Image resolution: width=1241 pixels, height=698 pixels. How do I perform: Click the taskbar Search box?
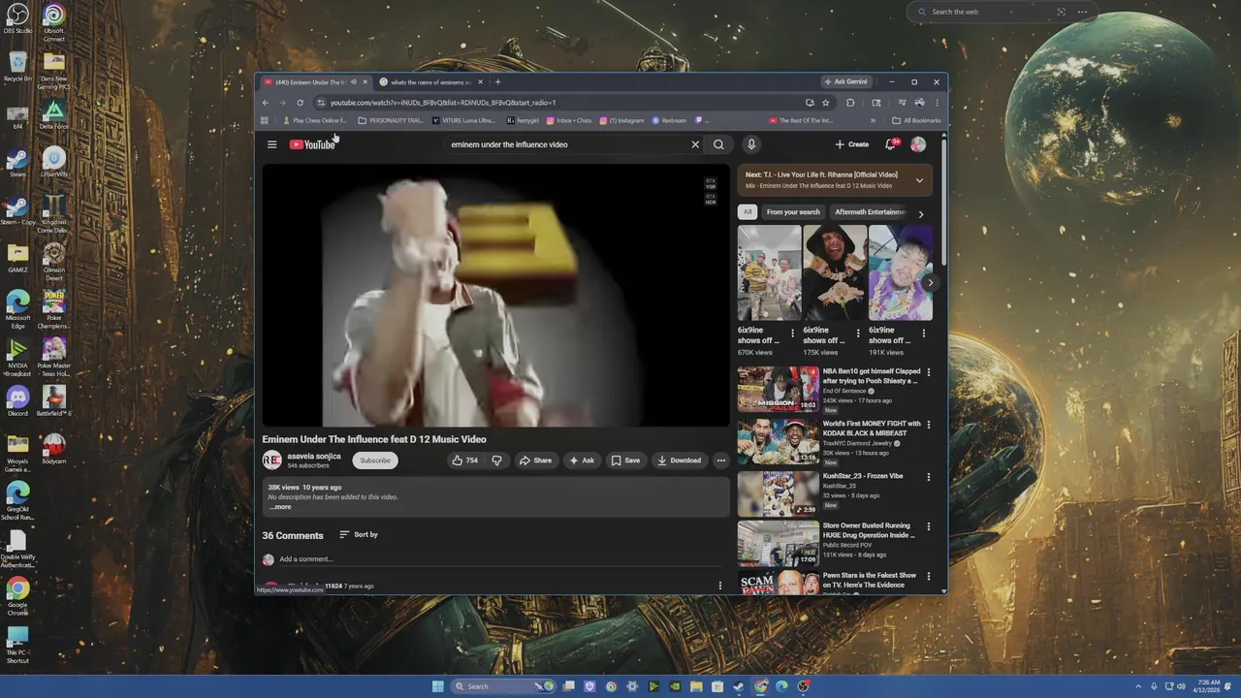click(x=504, y=686)
